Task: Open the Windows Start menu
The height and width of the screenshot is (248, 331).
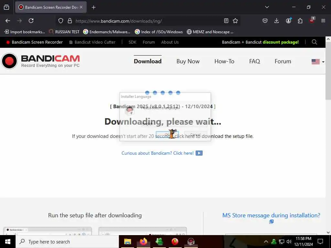Action: pos(8,242)
